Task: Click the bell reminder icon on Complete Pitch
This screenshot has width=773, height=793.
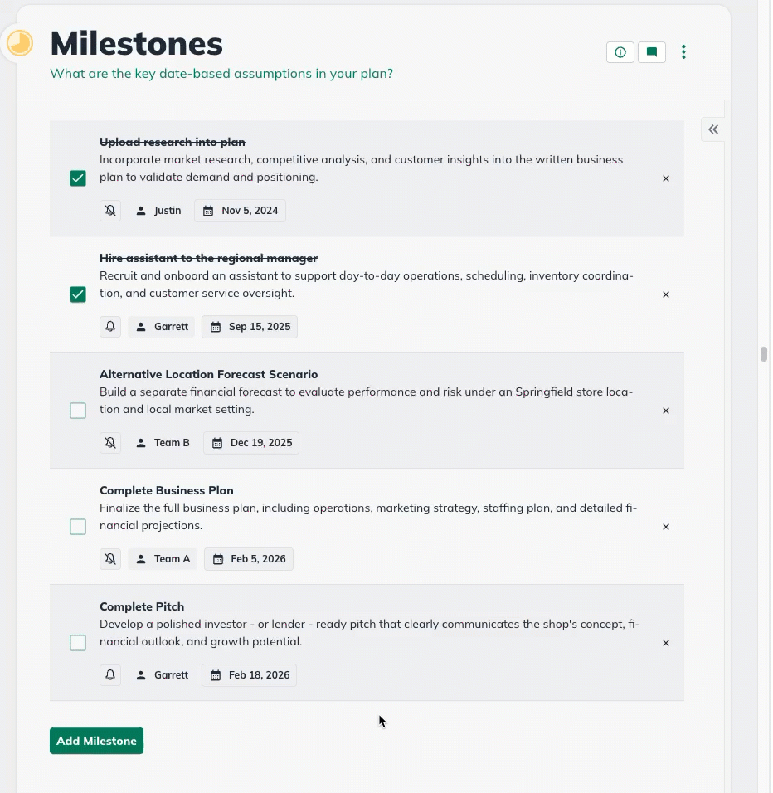Action: click(x=109, y=674)
